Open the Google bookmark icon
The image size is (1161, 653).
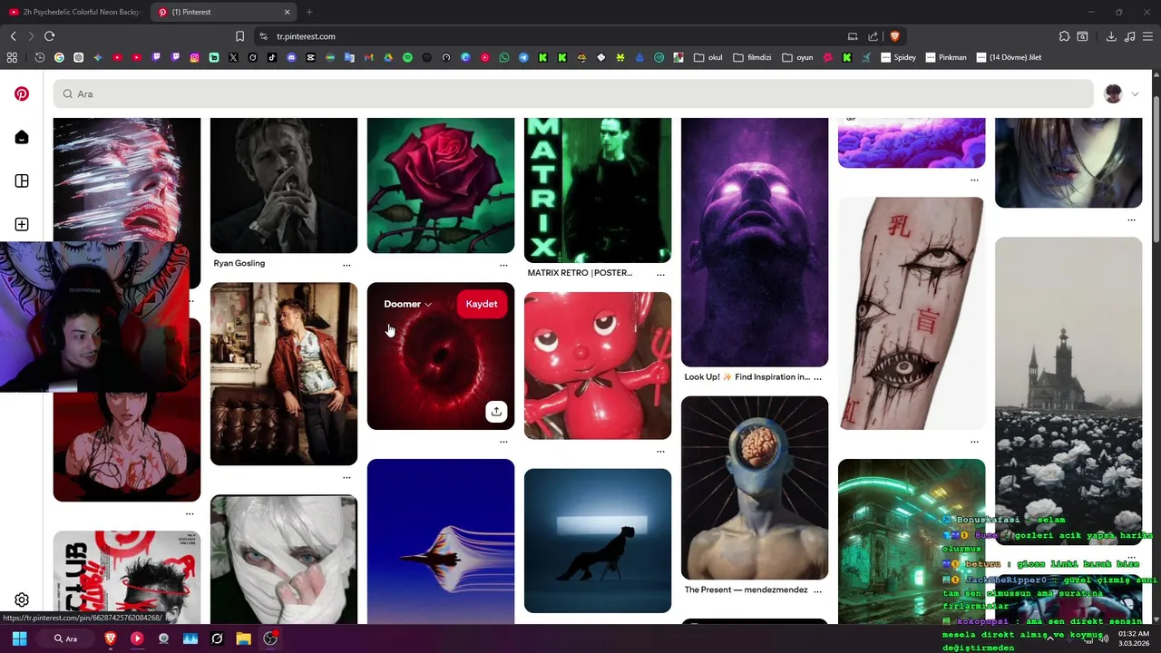(x=59, y=57)
